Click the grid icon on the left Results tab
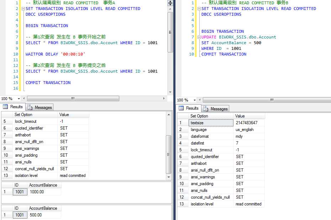331x220 pixels. (x=5, y=107)
